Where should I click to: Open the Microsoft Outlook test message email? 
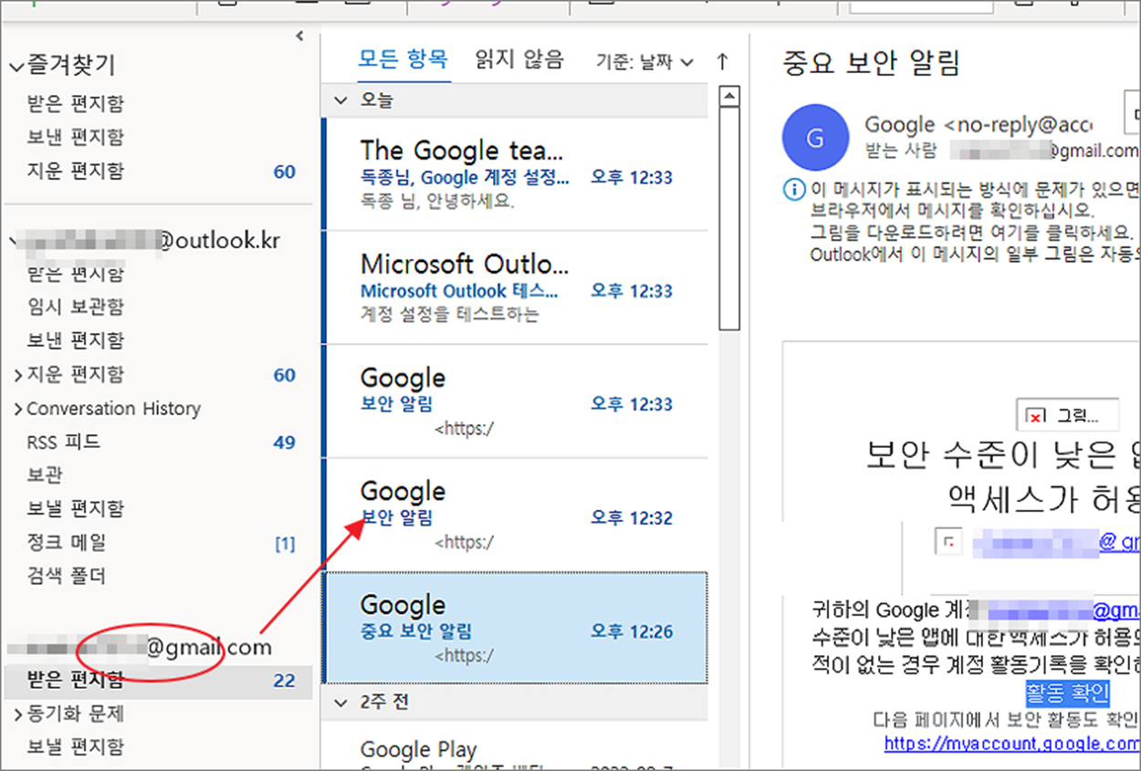pyautogui.click(x=516, y=287)
